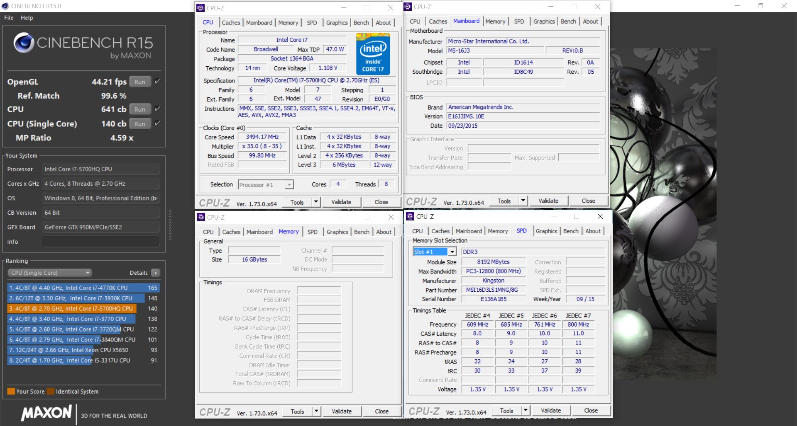797x426 pixels.
Task: Switch to Caches tab in CPU window
Action: pyautogui.click(x=231, y=23)
